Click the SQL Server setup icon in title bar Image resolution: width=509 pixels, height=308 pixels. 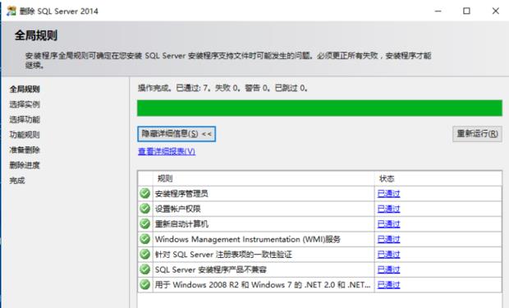click(x=11, y=11)
